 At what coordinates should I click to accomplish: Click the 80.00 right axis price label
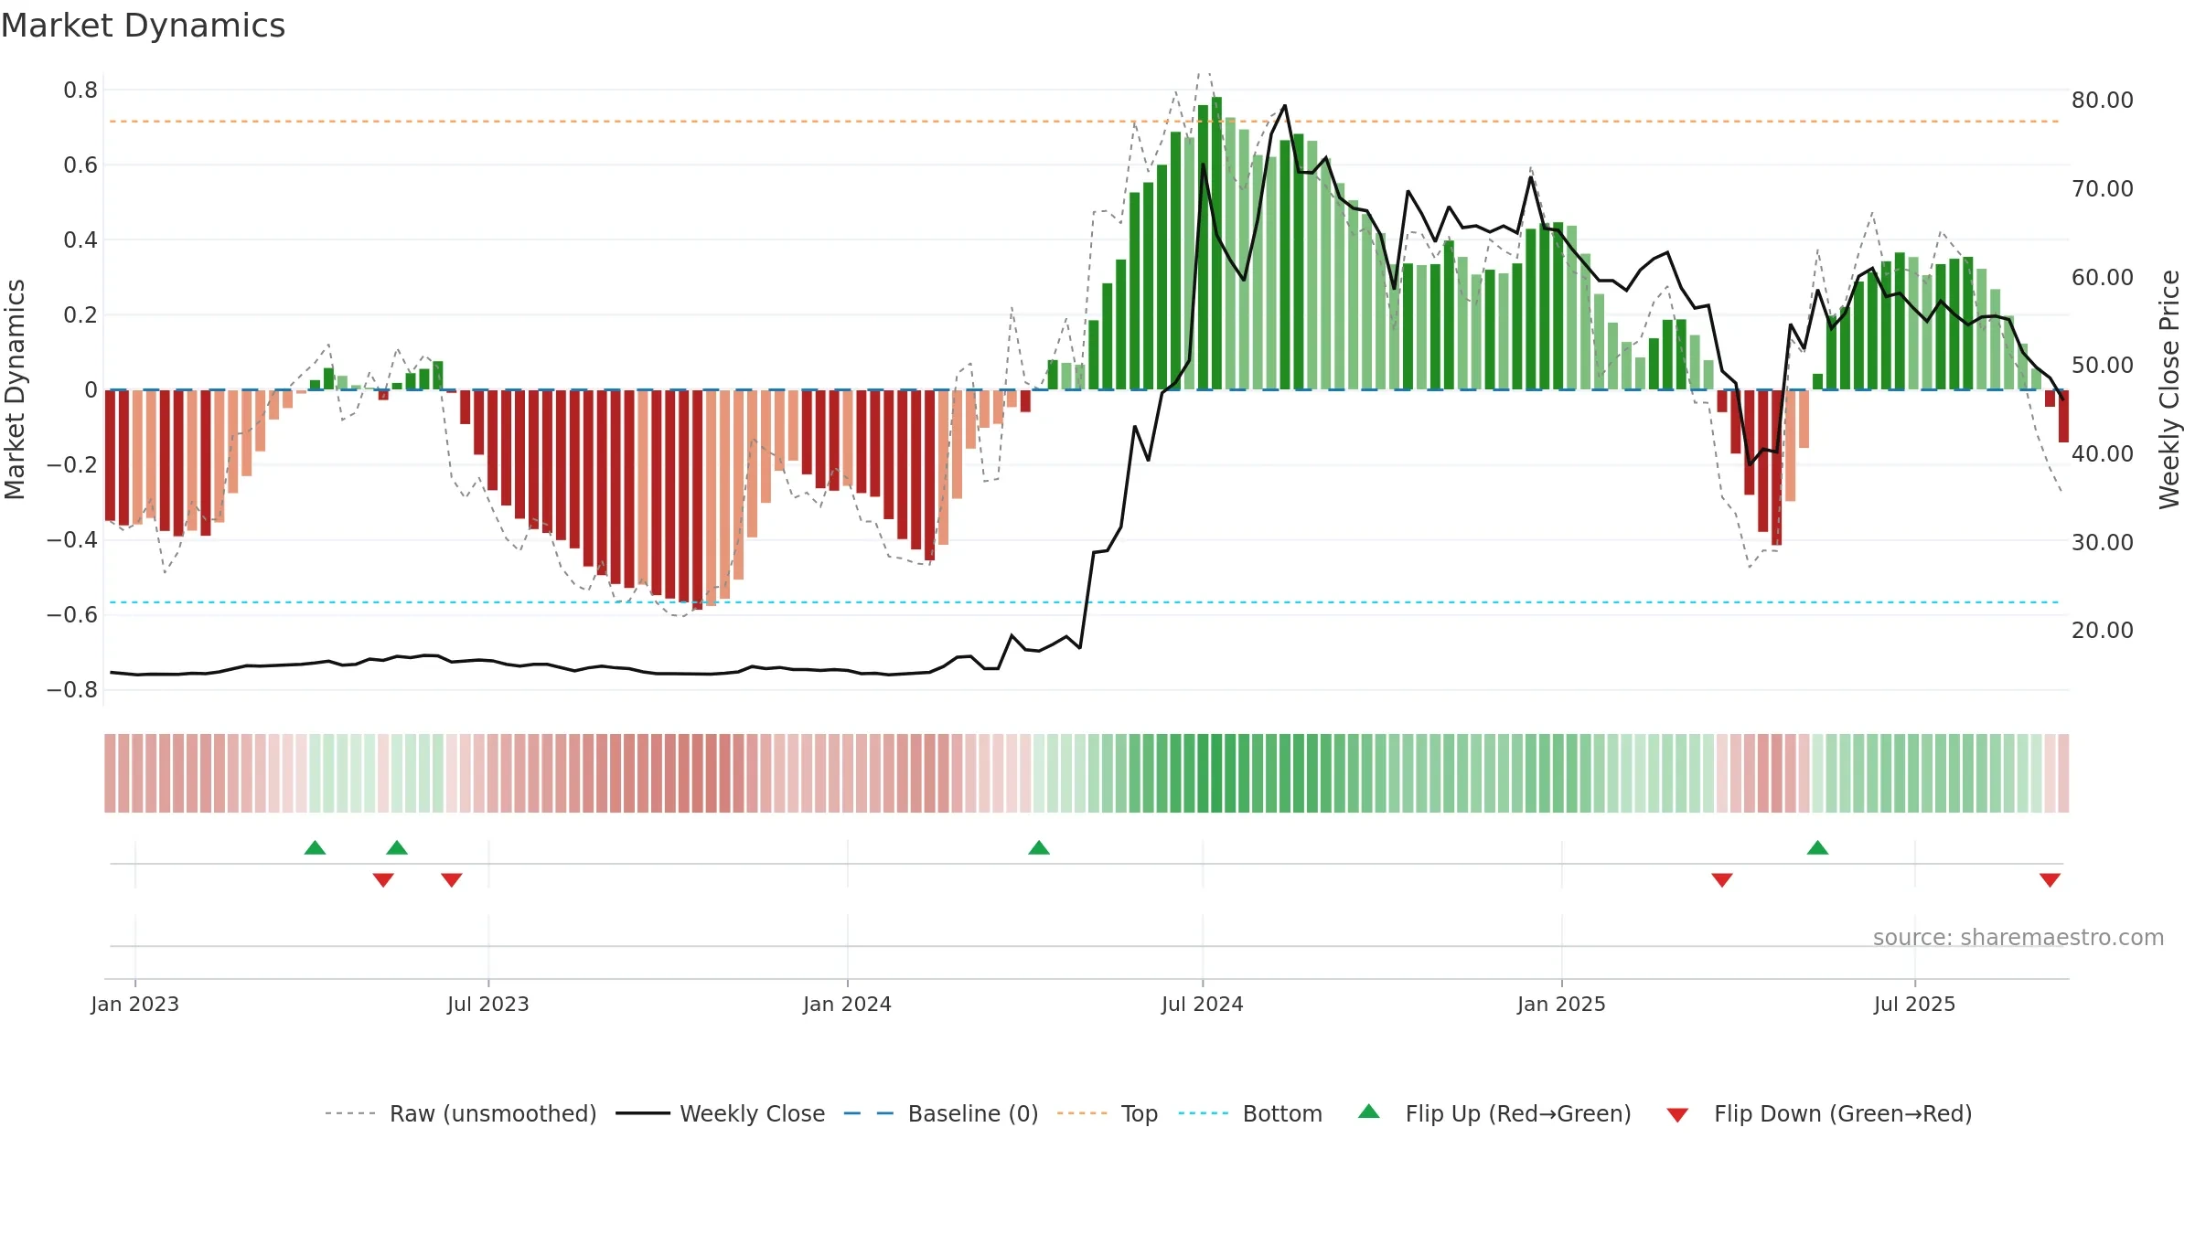(2103, 100)
